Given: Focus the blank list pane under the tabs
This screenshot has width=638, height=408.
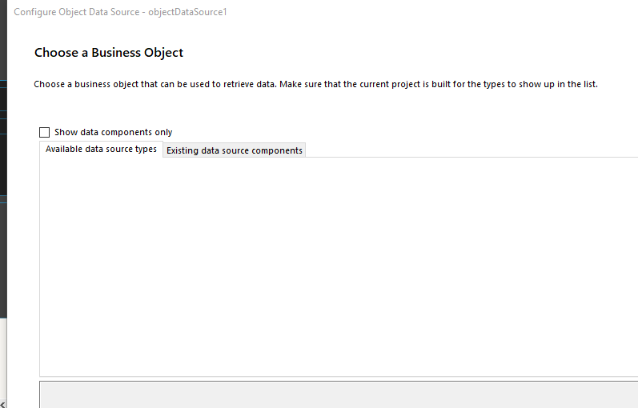Looking at the screenshot, I should click(336, 264).
